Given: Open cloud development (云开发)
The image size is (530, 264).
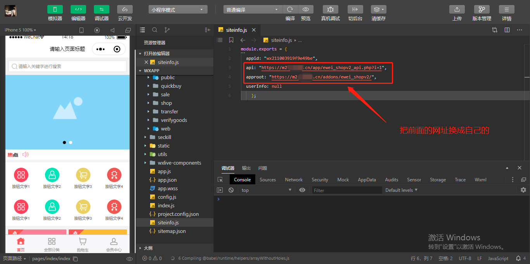Looking at the screenshot, I should tap(125, 9).
